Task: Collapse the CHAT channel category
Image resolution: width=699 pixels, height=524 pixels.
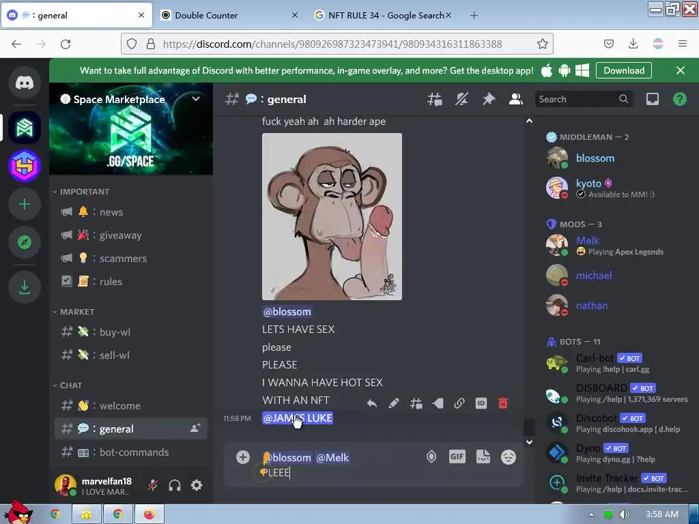Action: click(67, 385)
